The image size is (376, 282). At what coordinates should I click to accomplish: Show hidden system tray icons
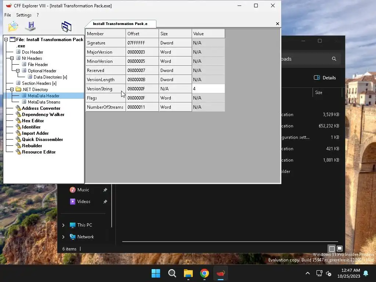(308, 273)
